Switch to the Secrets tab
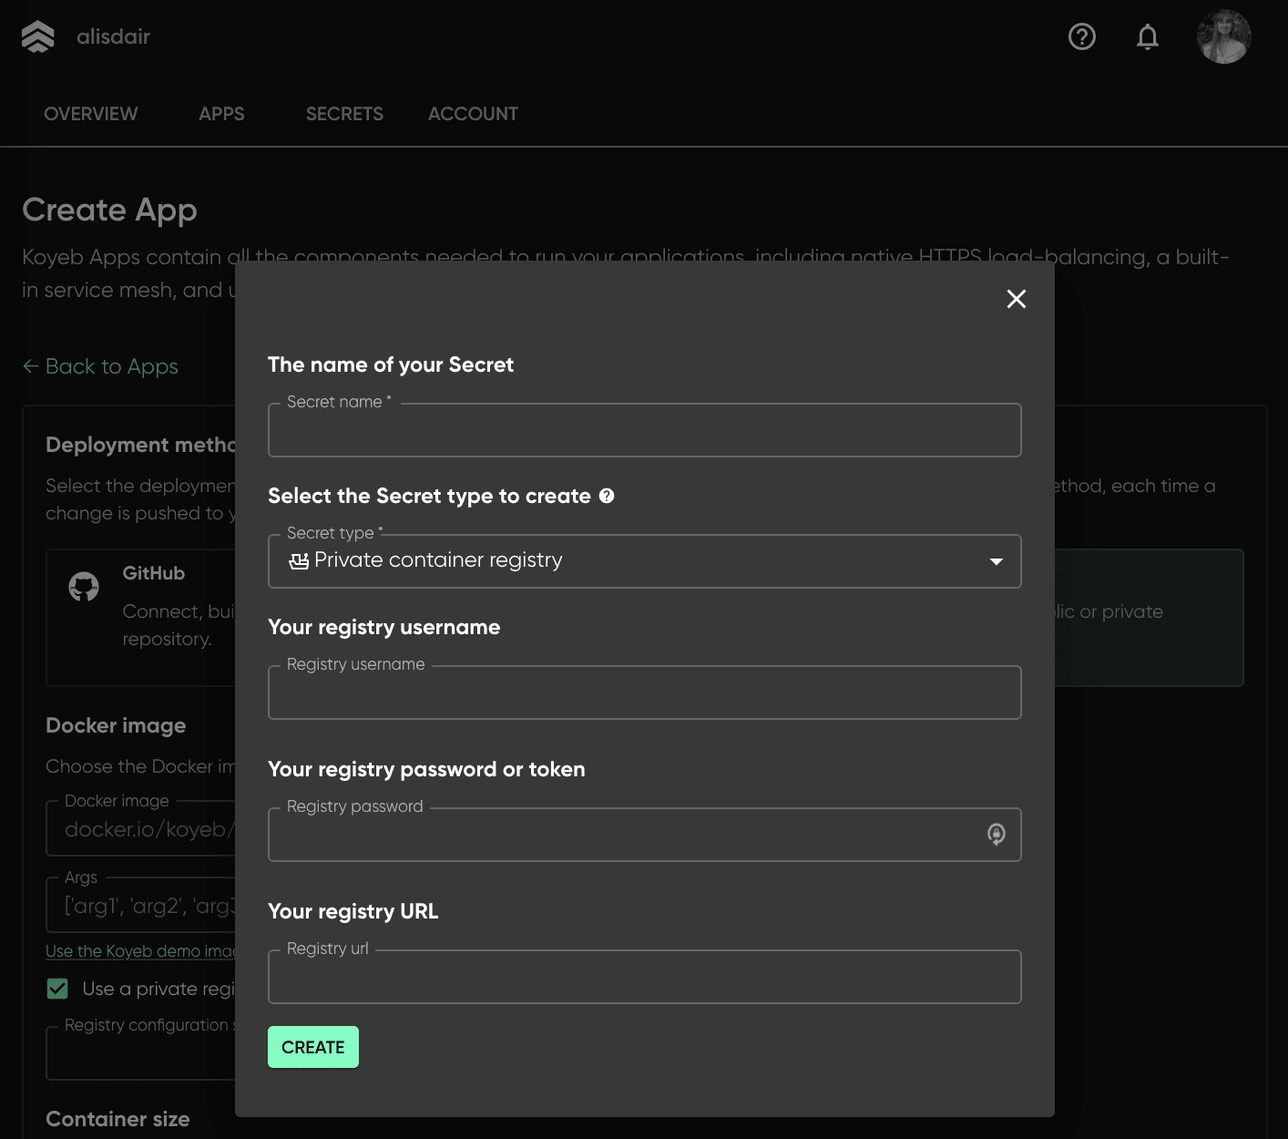Image resolution: width=1288 pixels, height=1139 pixels. tap(344, 114)
